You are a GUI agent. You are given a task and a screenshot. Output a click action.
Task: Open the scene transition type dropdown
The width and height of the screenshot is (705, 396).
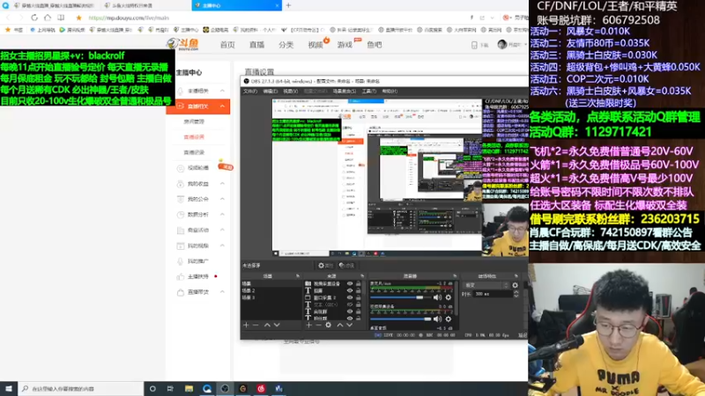pyautogui.click(x=486, y=285)
